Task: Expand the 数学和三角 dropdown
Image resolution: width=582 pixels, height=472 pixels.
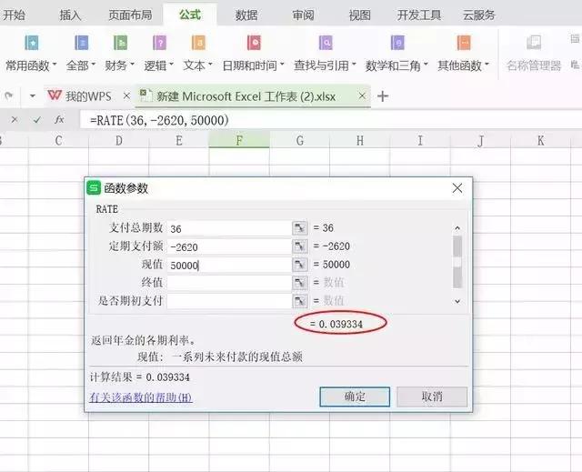Action: point(426,65)
